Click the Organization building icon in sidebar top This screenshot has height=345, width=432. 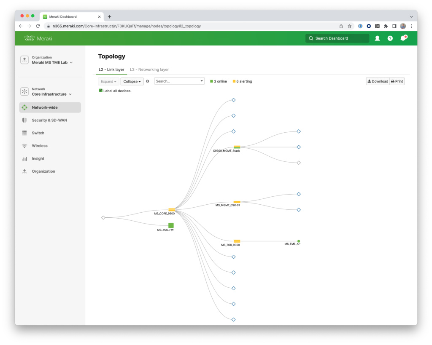click(x=24, y=60)
